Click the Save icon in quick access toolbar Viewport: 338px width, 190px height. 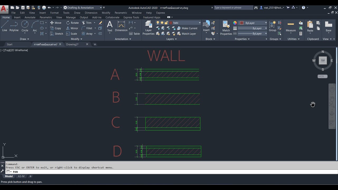click(x=23, y=8)
